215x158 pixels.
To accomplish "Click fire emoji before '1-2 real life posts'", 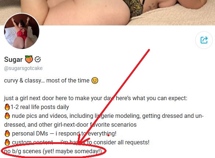I will (7, 107).
